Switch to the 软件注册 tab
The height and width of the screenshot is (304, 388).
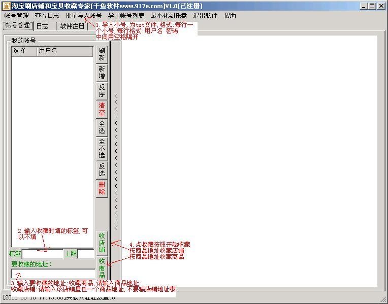point(72,26)
